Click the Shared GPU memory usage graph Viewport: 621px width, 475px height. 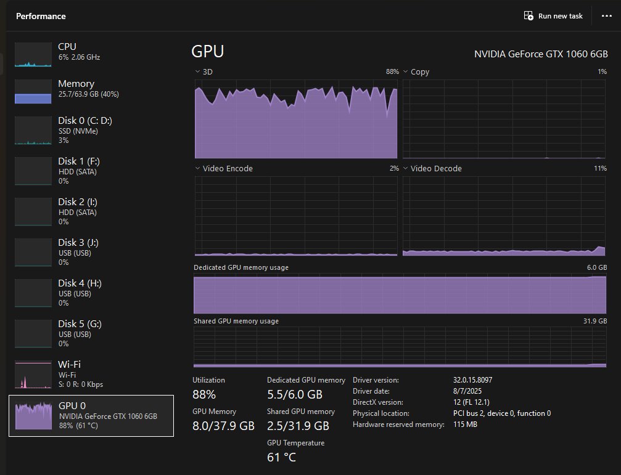tap(400, 347)
